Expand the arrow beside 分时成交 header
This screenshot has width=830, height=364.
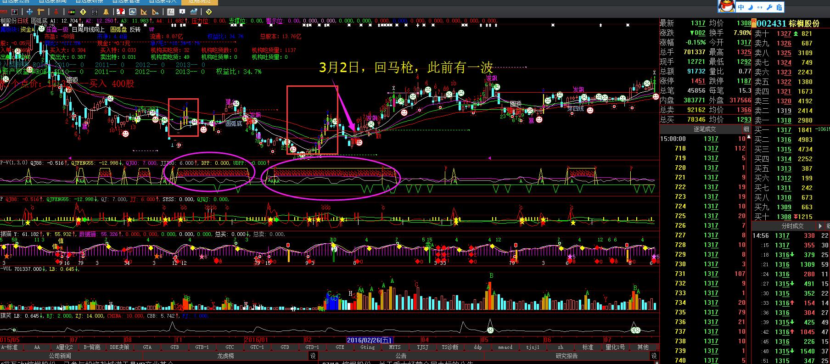coord(820,226)
